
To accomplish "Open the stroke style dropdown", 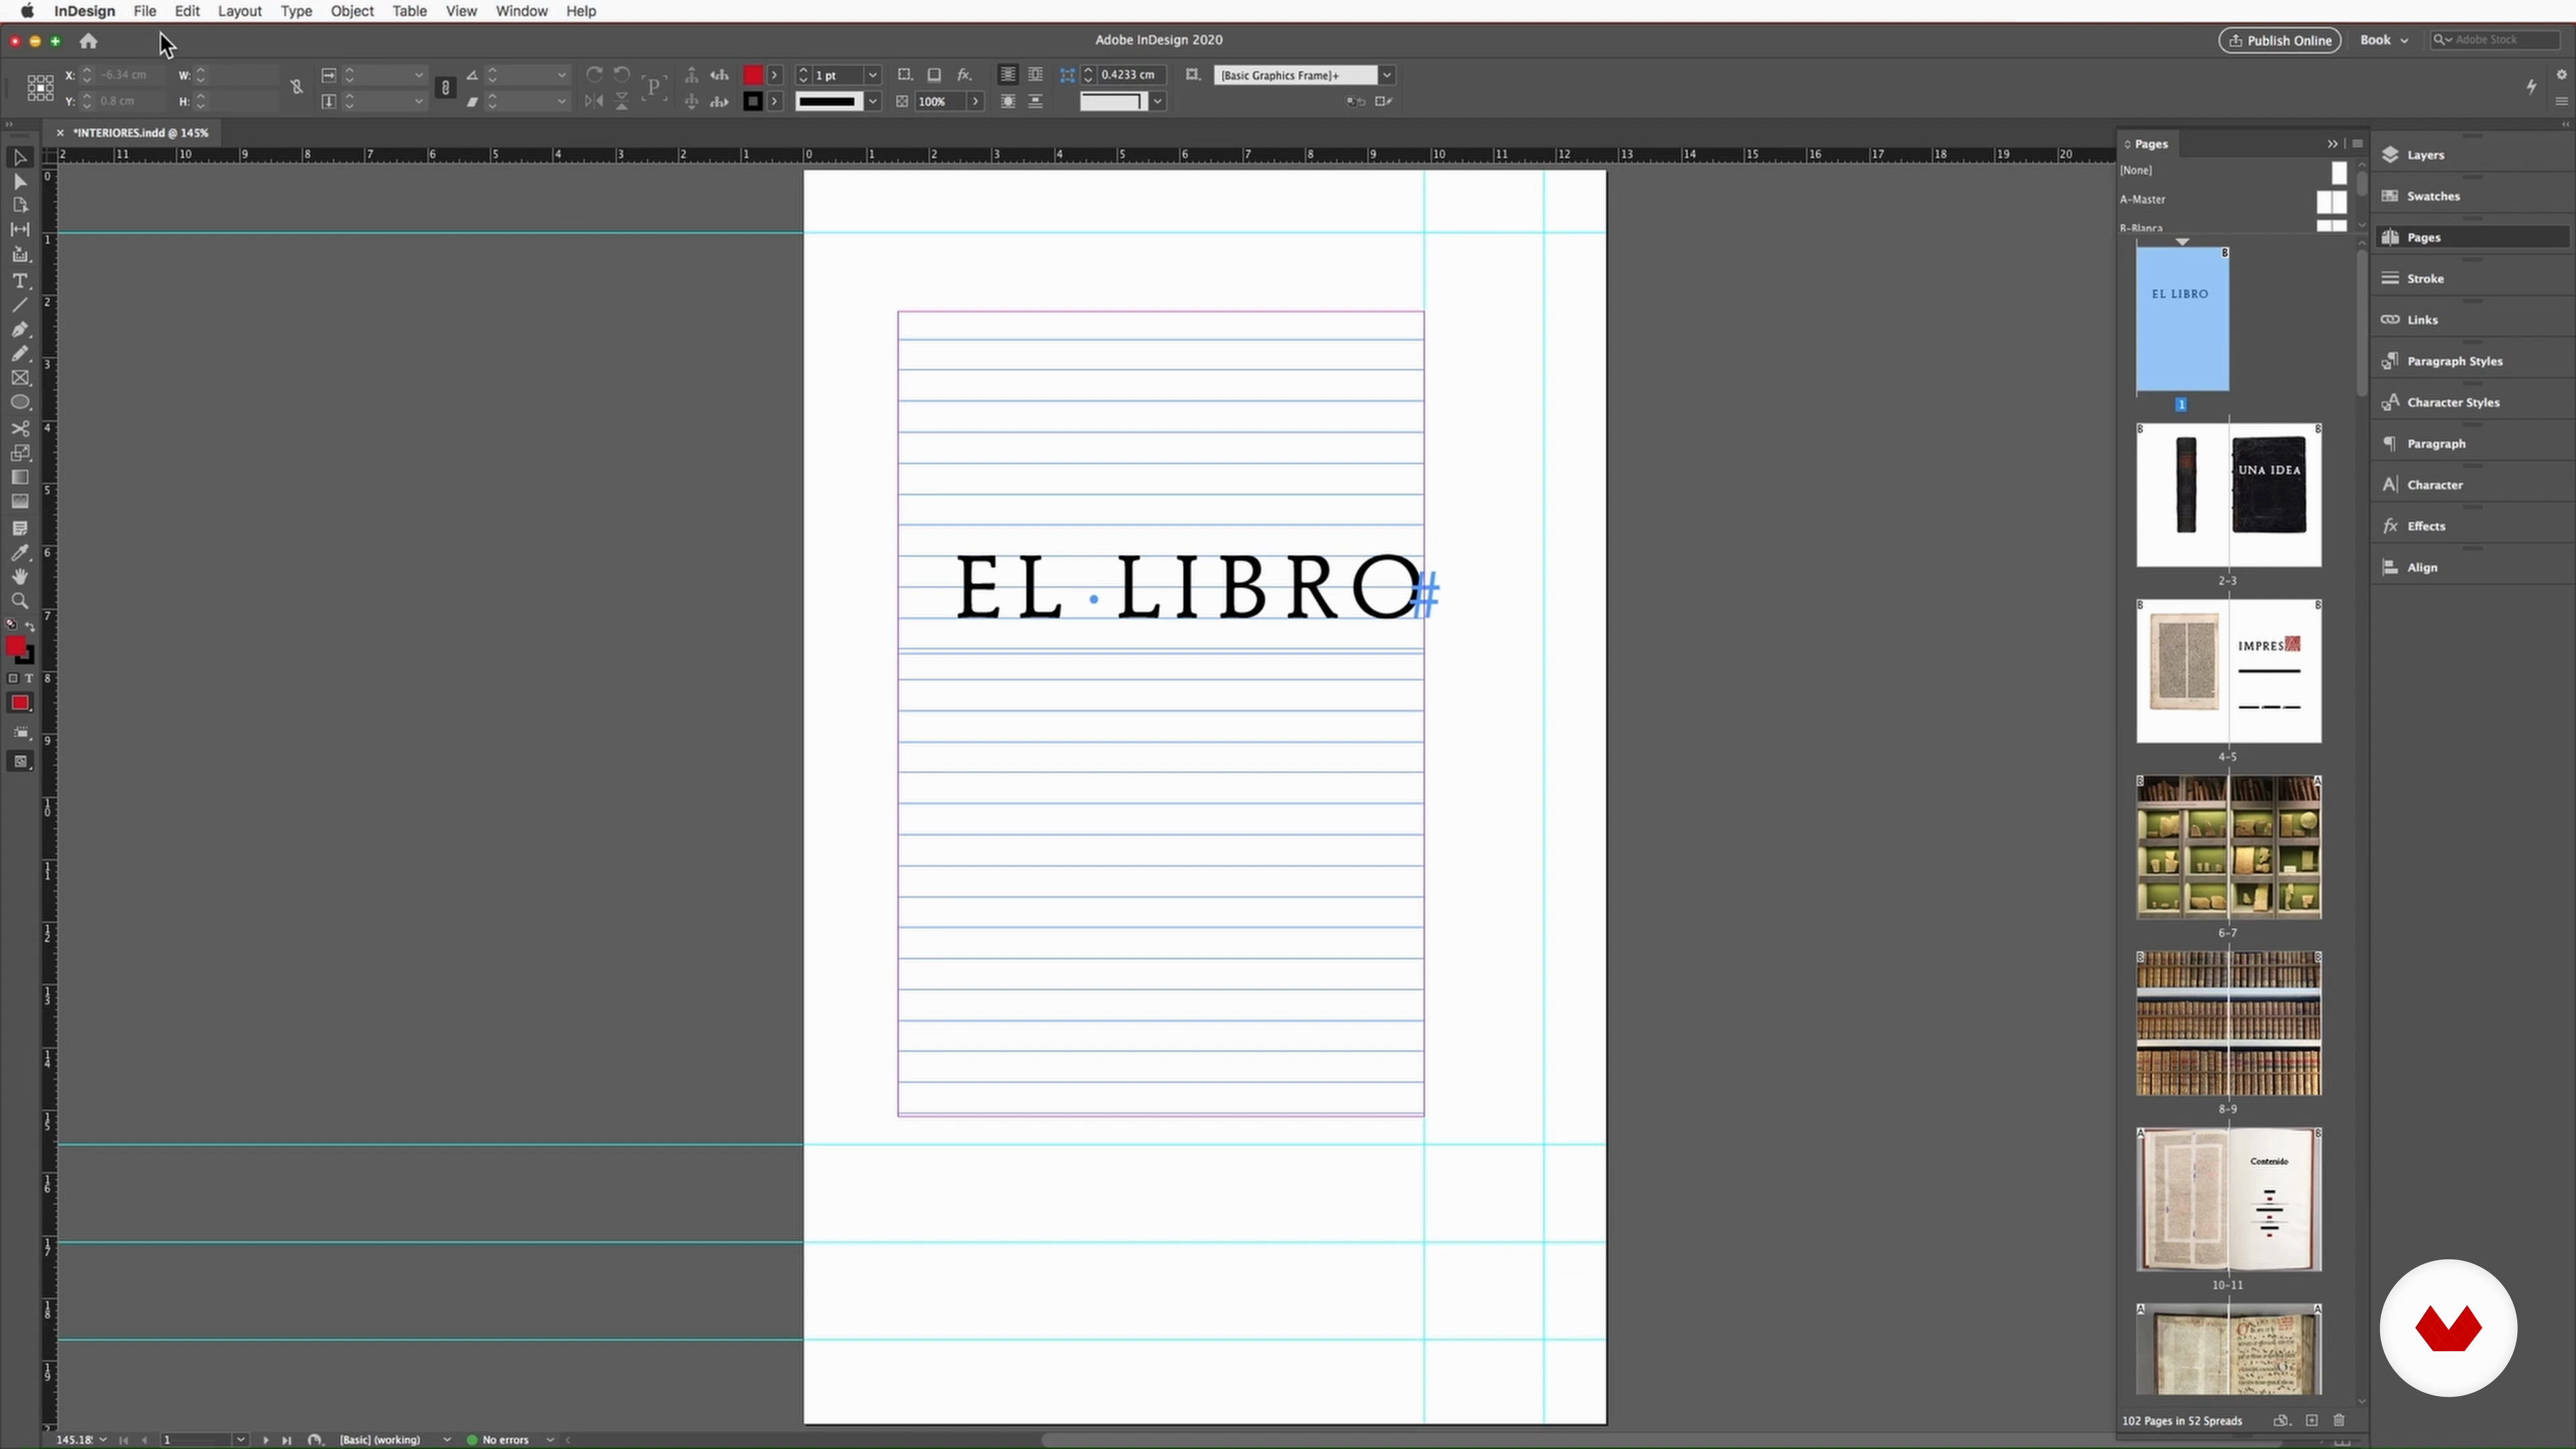I will coord(873,101).
